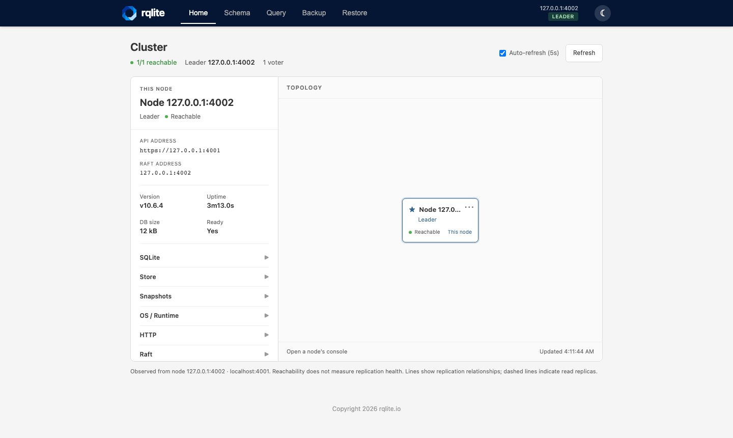Toggle dark mode with the moon icon
Viewport: 733px width, 438px height.
click(x=603, y=13)
